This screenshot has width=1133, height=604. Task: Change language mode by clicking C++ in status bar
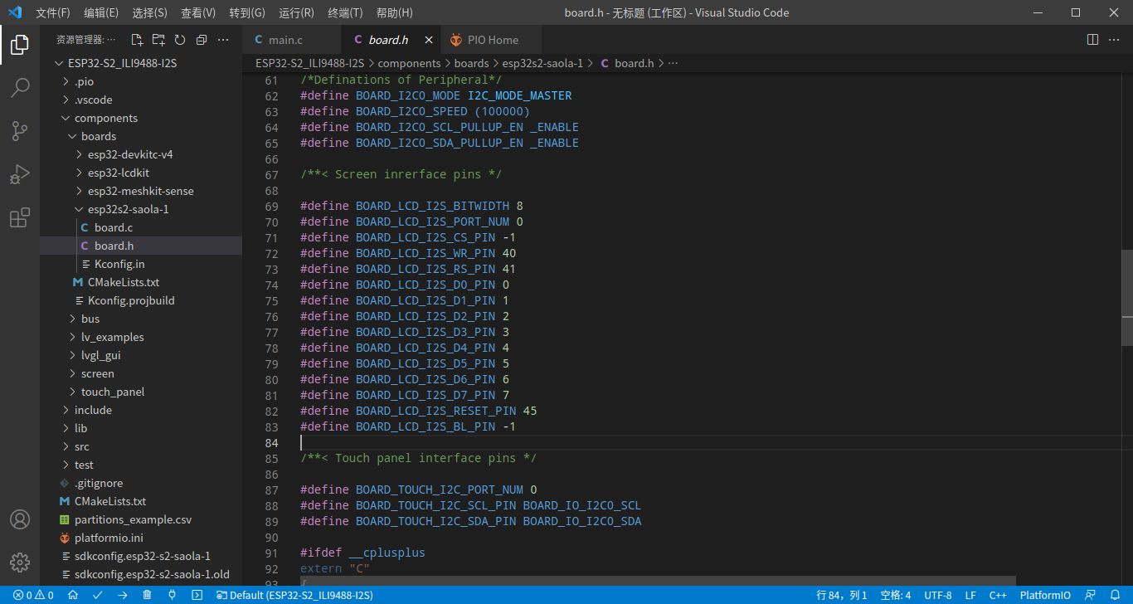click(x=998, y=595)
